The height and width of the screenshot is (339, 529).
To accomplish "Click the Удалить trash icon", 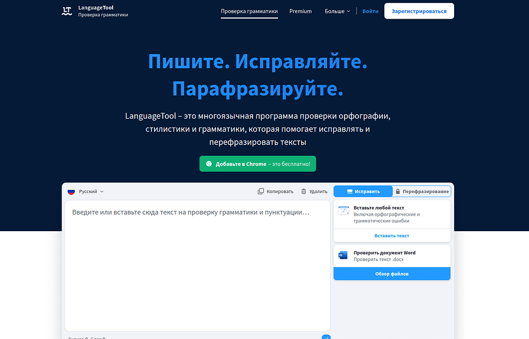I will click(x=304, y=191).
